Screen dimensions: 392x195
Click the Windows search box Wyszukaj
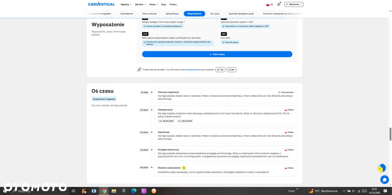40,191
